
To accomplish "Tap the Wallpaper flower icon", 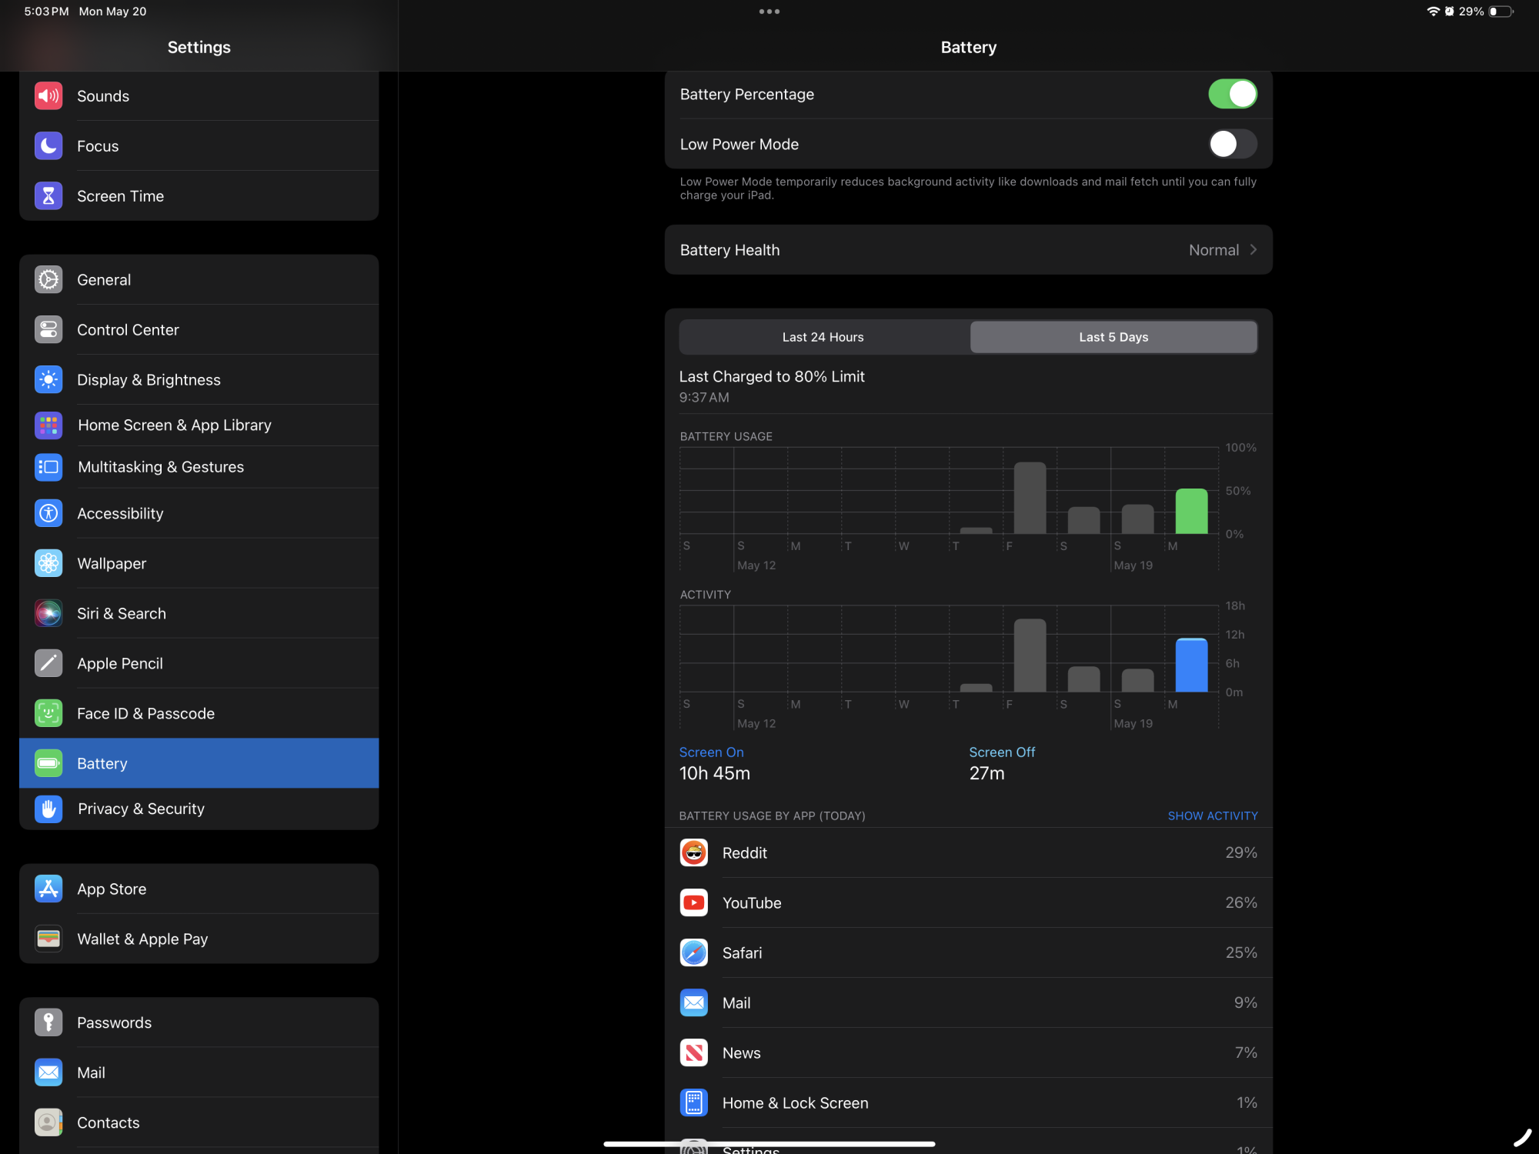I will tap(48, 563).
